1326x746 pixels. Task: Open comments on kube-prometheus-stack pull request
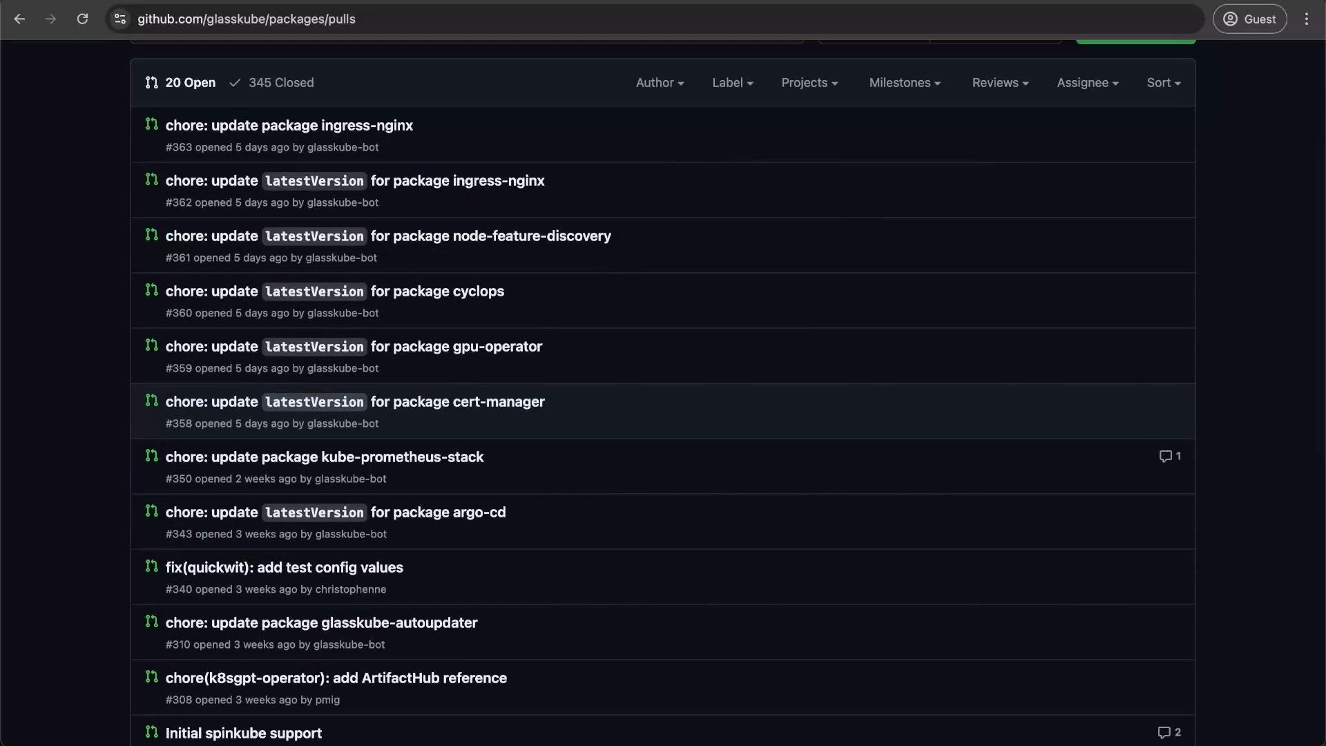pyautogui.click(x=1170, y=456)
